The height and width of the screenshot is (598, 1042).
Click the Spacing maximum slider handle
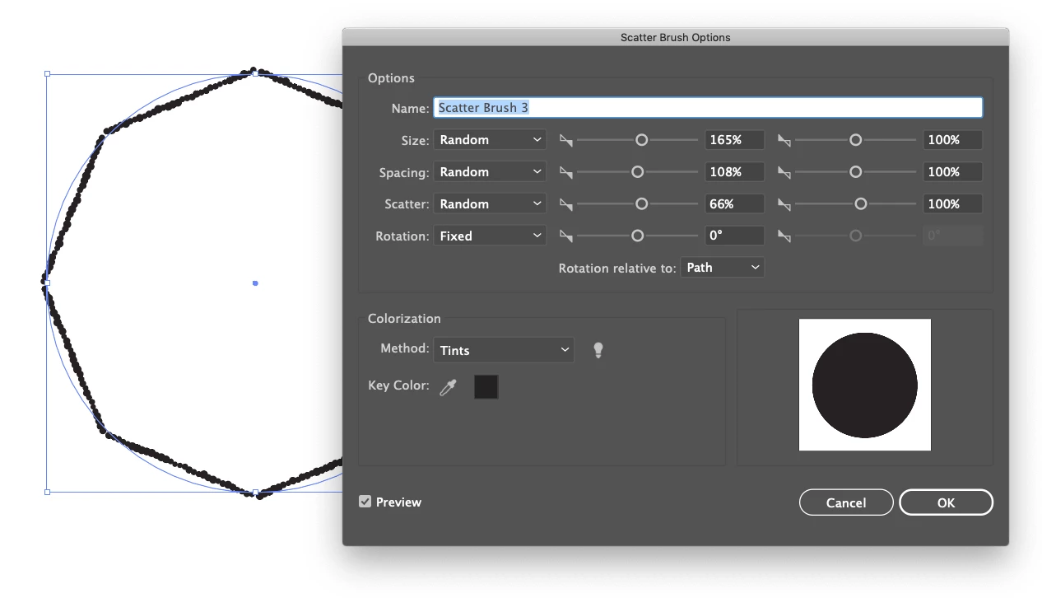pyautogui.click(x=856, y=172)
